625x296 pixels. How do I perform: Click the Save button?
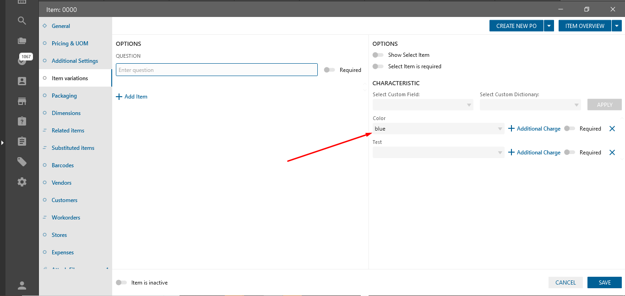[x=604, y=283]
